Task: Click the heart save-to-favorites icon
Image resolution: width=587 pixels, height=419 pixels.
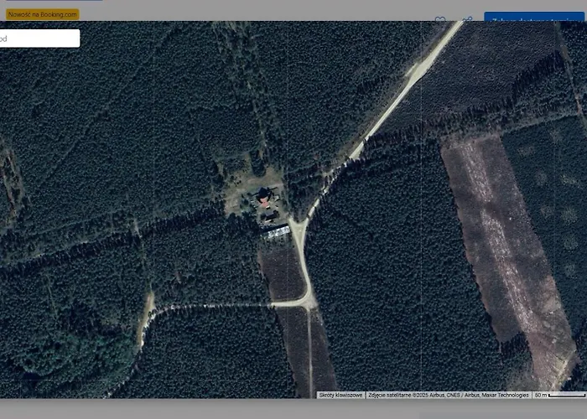Action: [x=439, y=19]
